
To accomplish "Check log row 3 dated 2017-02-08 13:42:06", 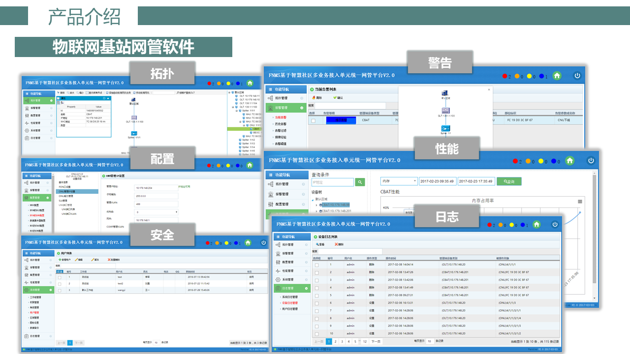I will [x=317, y=280].
